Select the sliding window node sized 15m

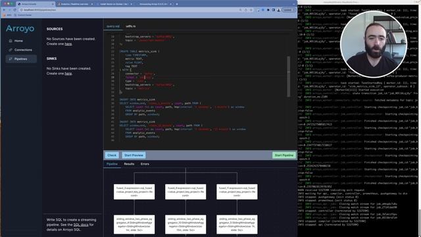pyautogui.click(x=186, y=224)
